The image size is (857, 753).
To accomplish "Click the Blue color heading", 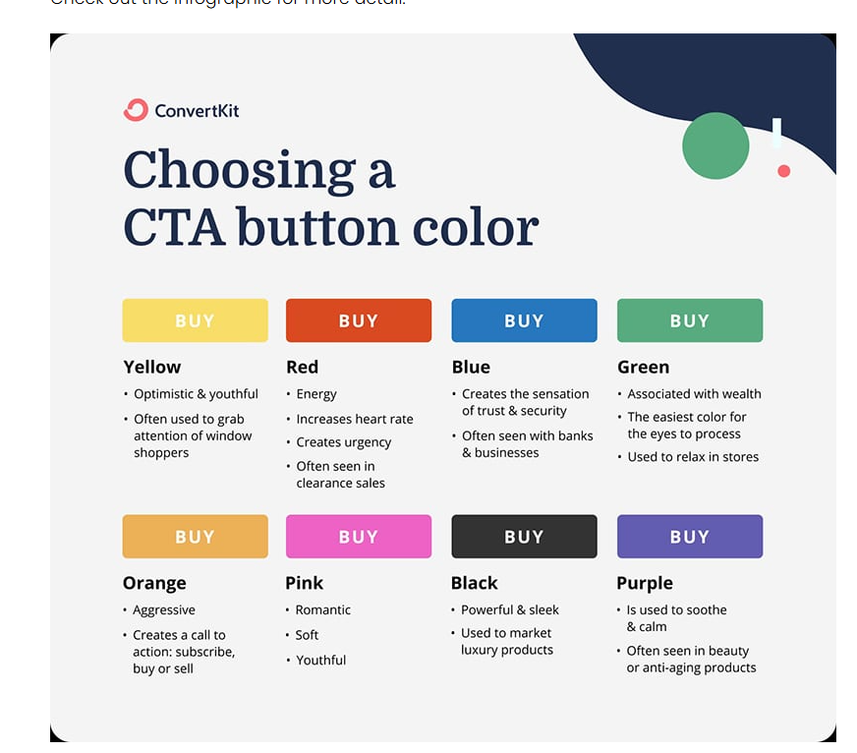I will (x=471, y=367).
